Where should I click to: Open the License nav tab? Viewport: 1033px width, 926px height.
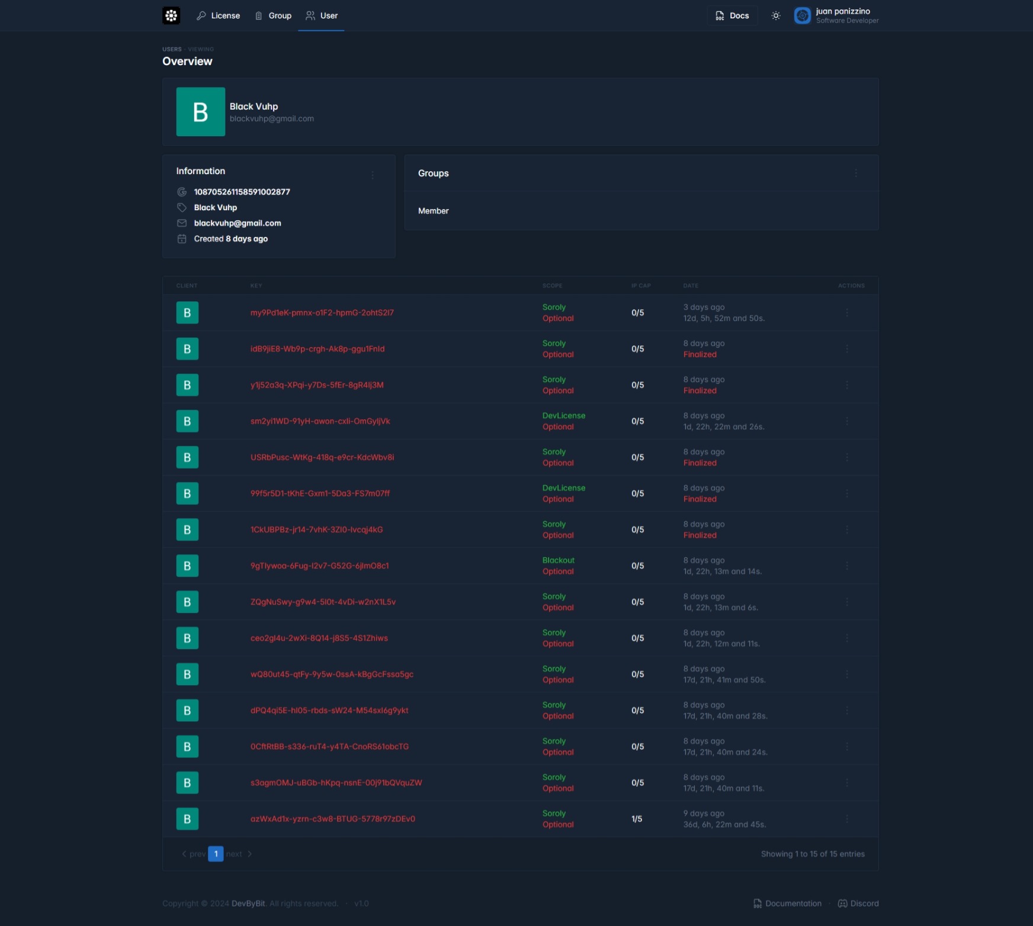[218, 15]
